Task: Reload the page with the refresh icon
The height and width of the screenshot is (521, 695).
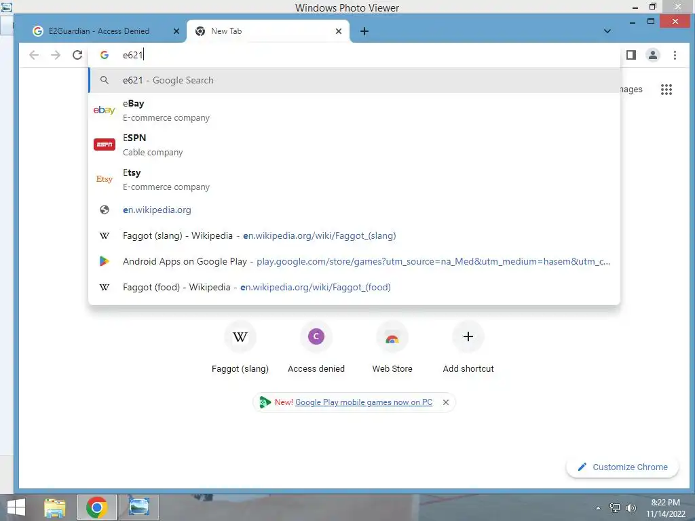Action: (77, 55)
